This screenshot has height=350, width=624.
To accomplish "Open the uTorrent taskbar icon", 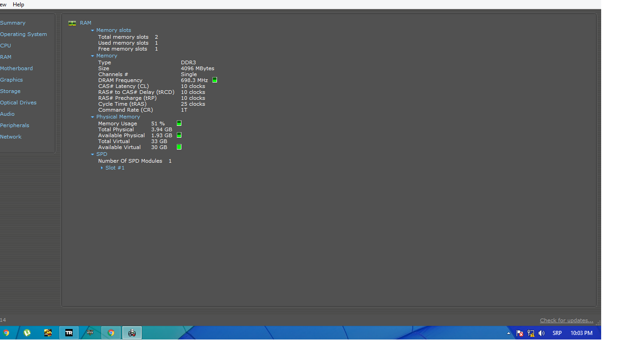I will [27, 333].
